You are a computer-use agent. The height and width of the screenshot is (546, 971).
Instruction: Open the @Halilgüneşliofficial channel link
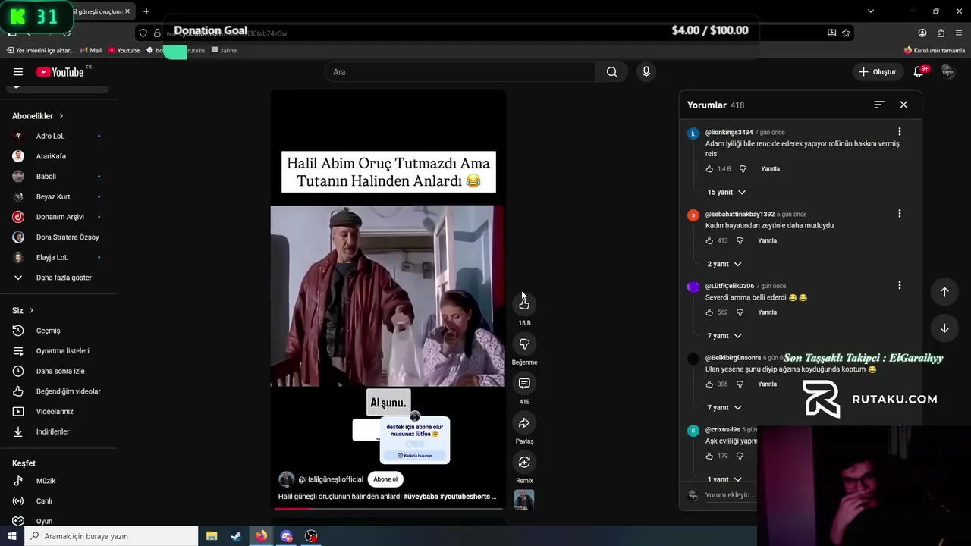[x=331, y=479]
